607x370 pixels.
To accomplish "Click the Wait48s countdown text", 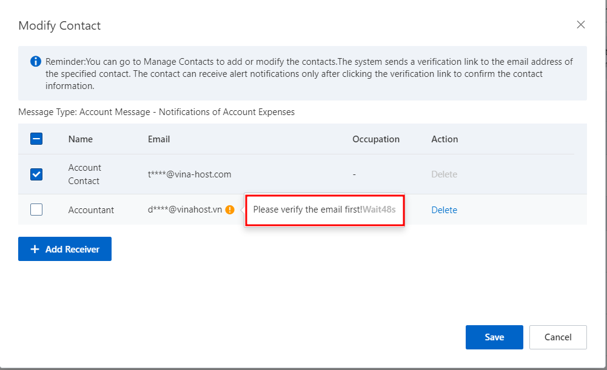I will tap(379, 210).
